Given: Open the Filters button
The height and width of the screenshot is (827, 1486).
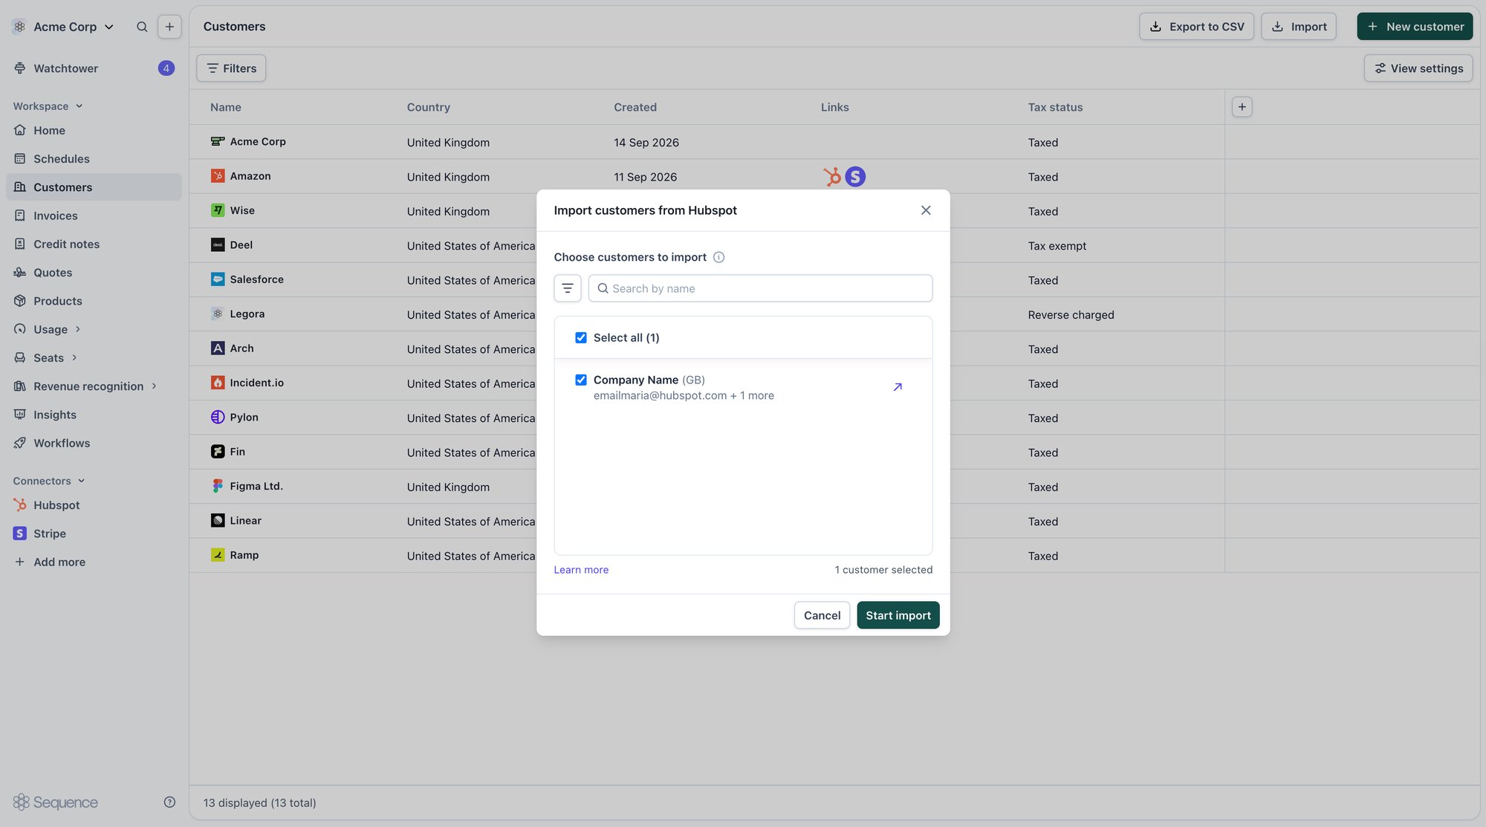Looking at the screenshot, I should [231, 68].
